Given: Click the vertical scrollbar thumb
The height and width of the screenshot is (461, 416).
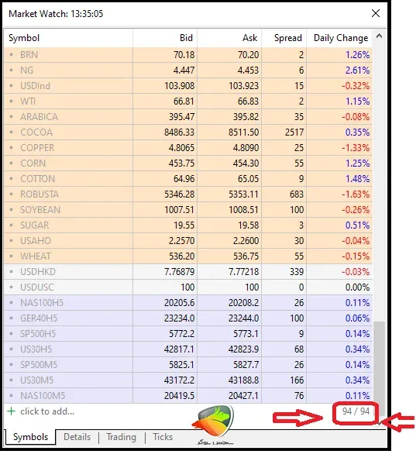Looking at the screenshot, I should [380, 363].
